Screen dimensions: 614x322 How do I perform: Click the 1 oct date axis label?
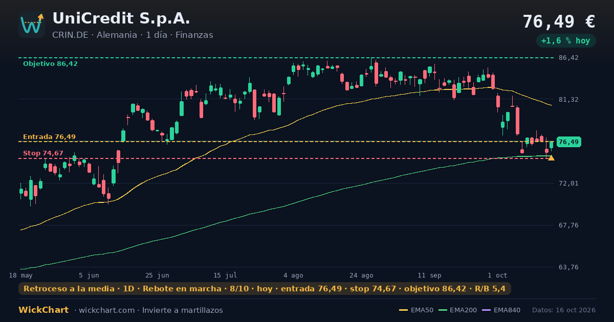[x=497, y=275]
